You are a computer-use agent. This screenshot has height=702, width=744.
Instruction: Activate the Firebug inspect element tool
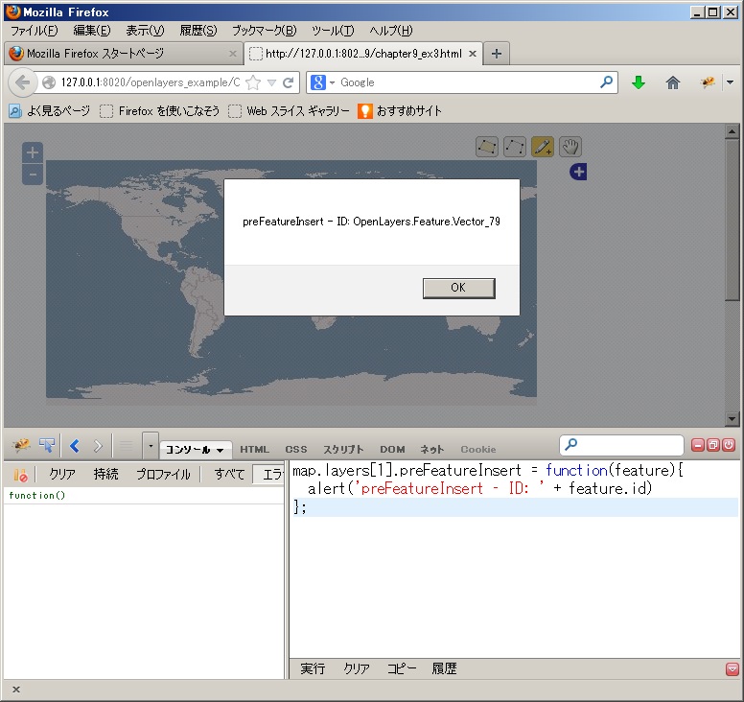point(47,446)
